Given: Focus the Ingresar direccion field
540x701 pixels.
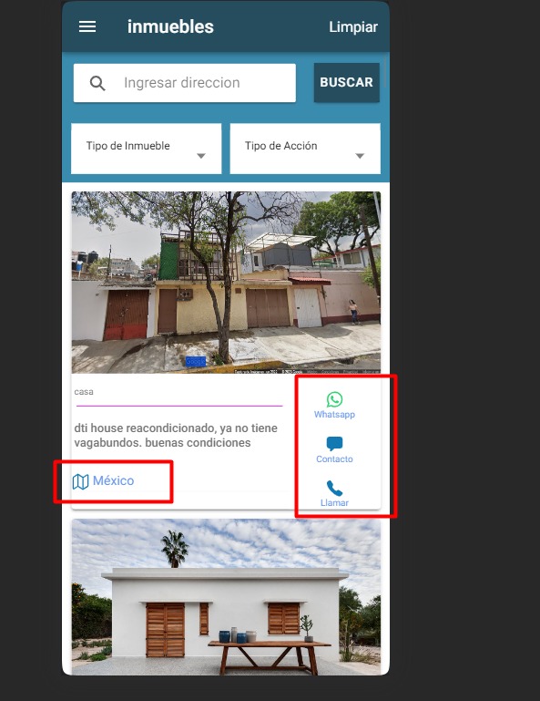Looking at the screenshot, I should coord(185,83).
